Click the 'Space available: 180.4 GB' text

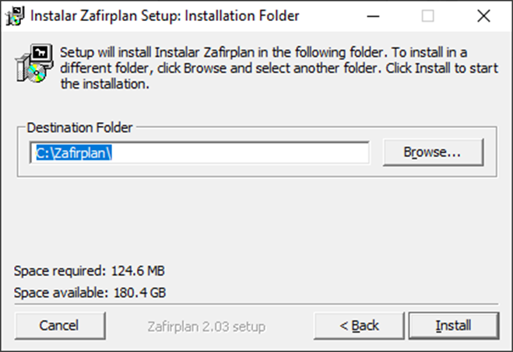tap(90, 293)
